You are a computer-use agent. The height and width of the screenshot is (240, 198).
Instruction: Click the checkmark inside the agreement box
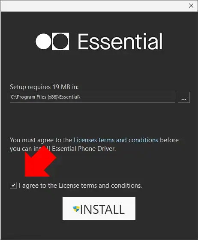13,185
